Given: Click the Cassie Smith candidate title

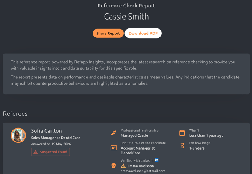Looking at the screenshot, I should [126, 16].
